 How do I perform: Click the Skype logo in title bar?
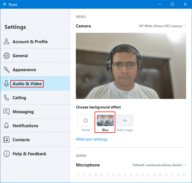click(5, 4)
